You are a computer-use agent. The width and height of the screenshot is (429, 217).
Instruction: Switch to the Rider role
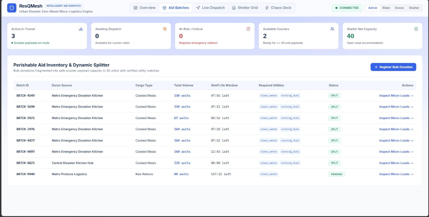coord(386,8)
